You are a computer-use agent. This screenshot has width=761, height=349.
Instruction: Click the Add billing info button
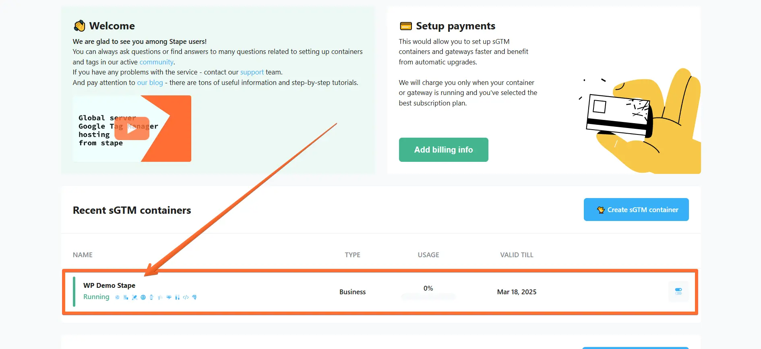click(x=443, y=150)
